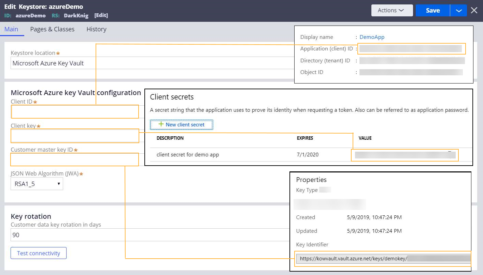Open the History tab
Screen dimensions: 483x275
point(96,29)
